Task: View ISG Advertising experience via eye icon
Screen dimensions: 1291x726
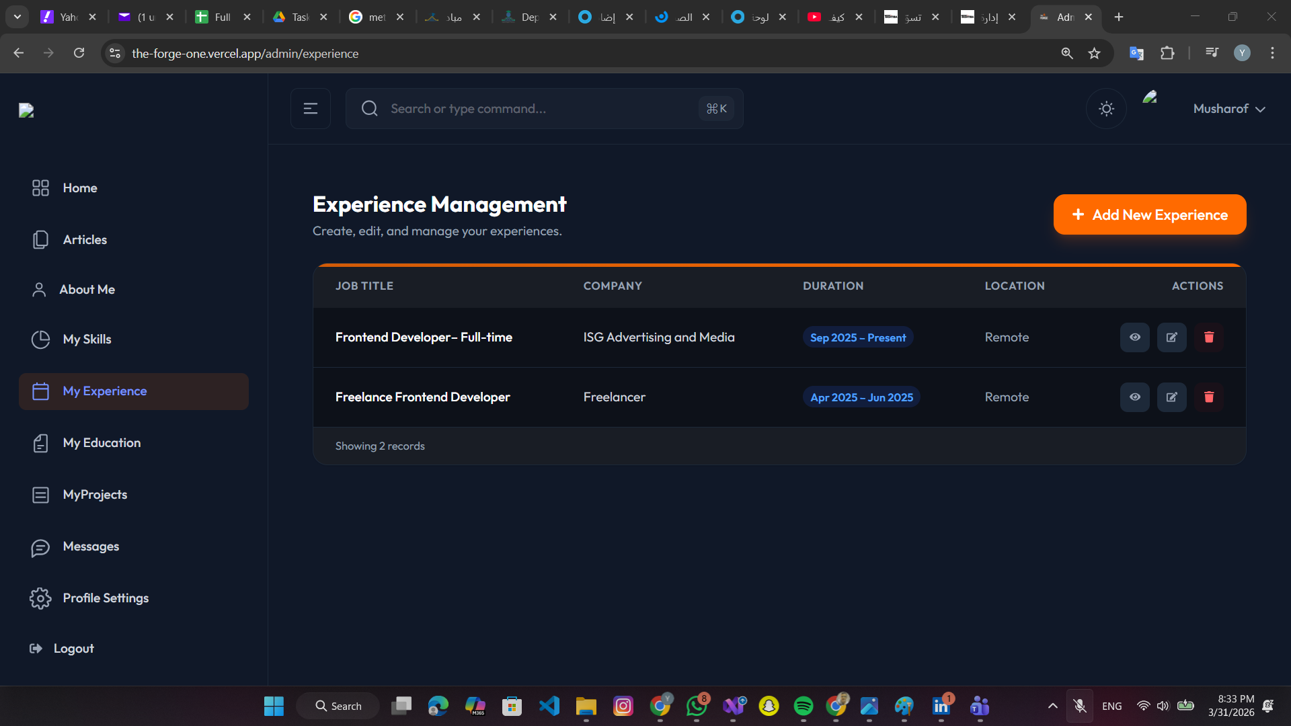Action: pyautogui.click(x=1134, y=337)
